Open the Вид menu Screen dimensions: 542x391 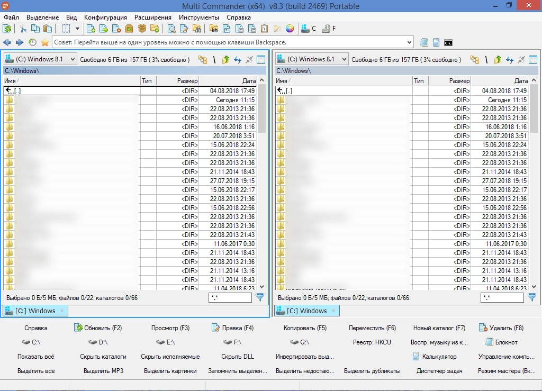coord(71,17)
